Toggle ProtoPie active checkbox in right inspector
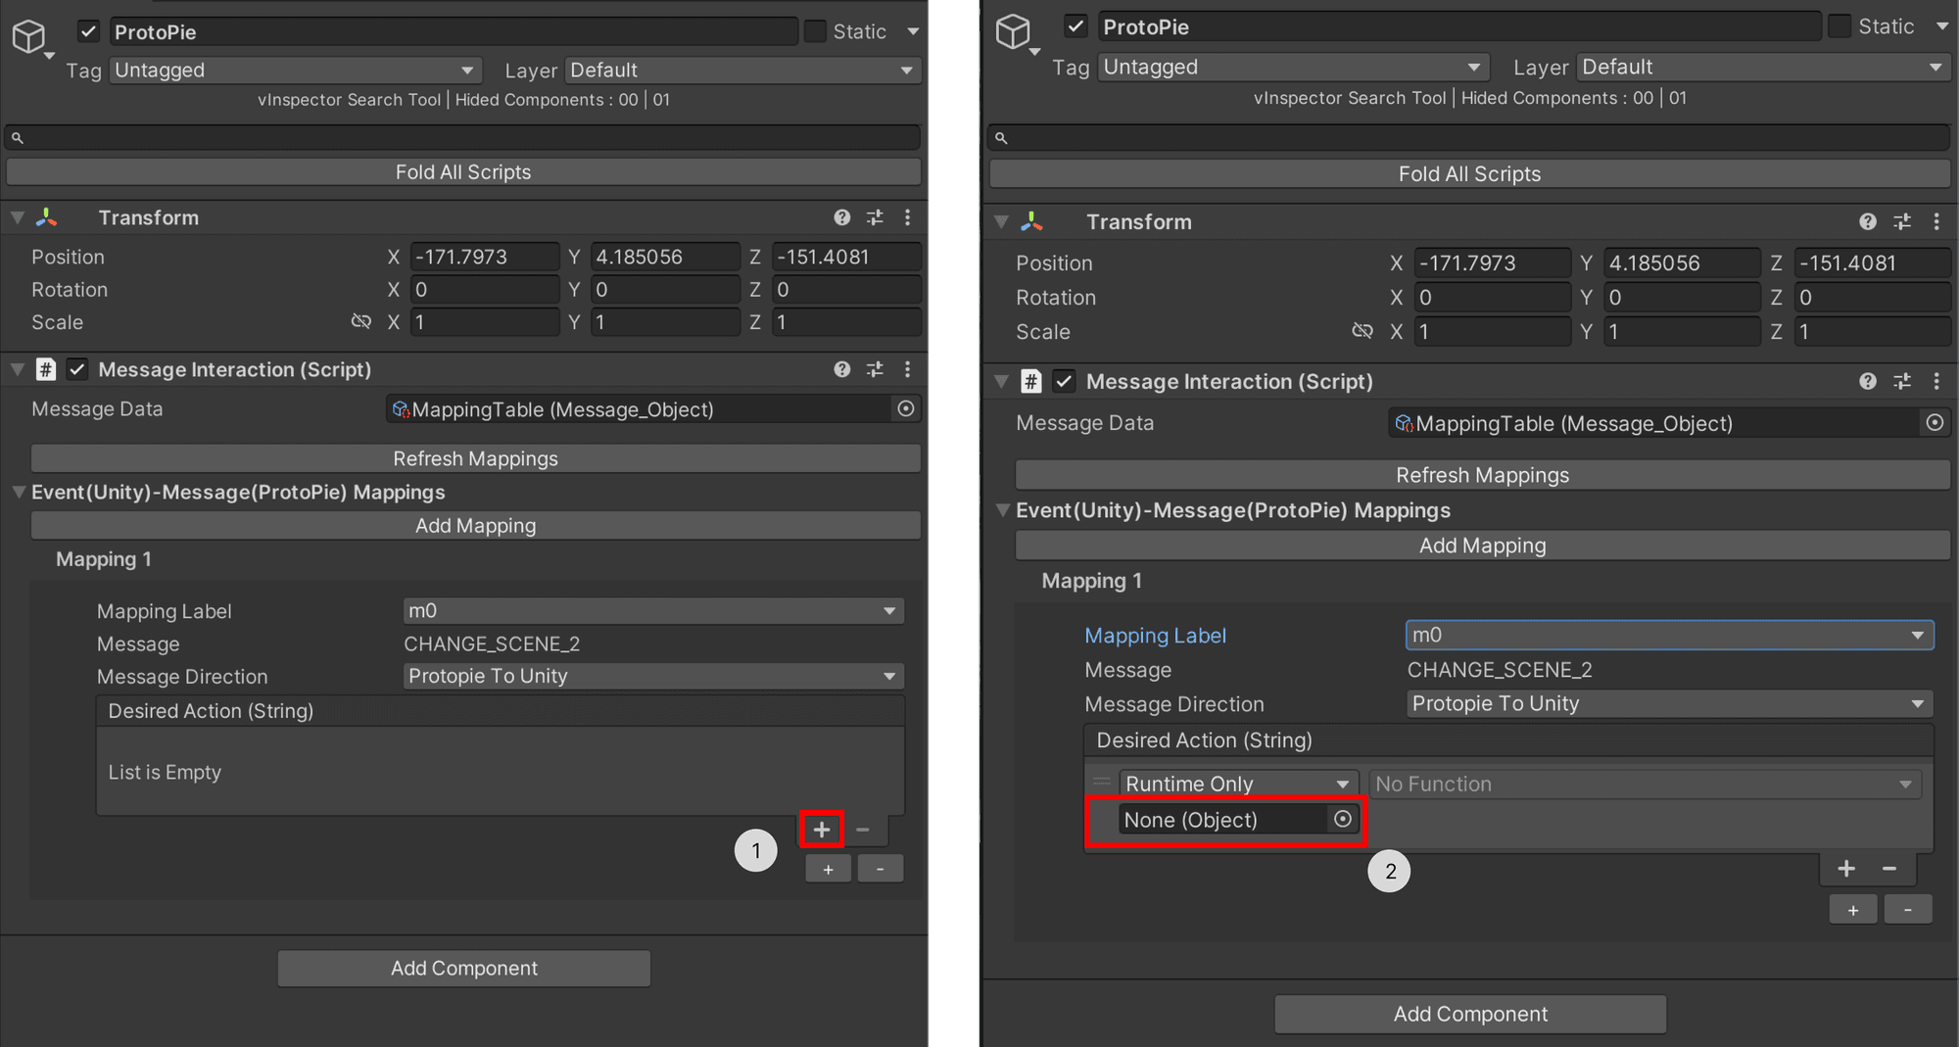Image resolution: width=1959 pixels, height=1047 pixels. pyautogui.click(x=1075, y=26)
